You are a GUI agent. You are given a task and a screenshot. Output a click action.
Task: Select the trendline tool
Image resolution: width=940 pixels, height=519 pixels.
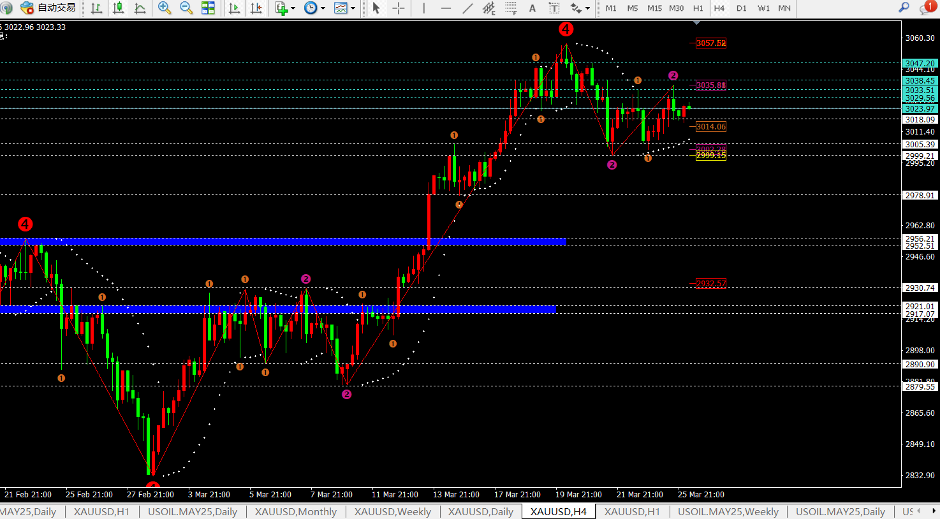(467, 8)
